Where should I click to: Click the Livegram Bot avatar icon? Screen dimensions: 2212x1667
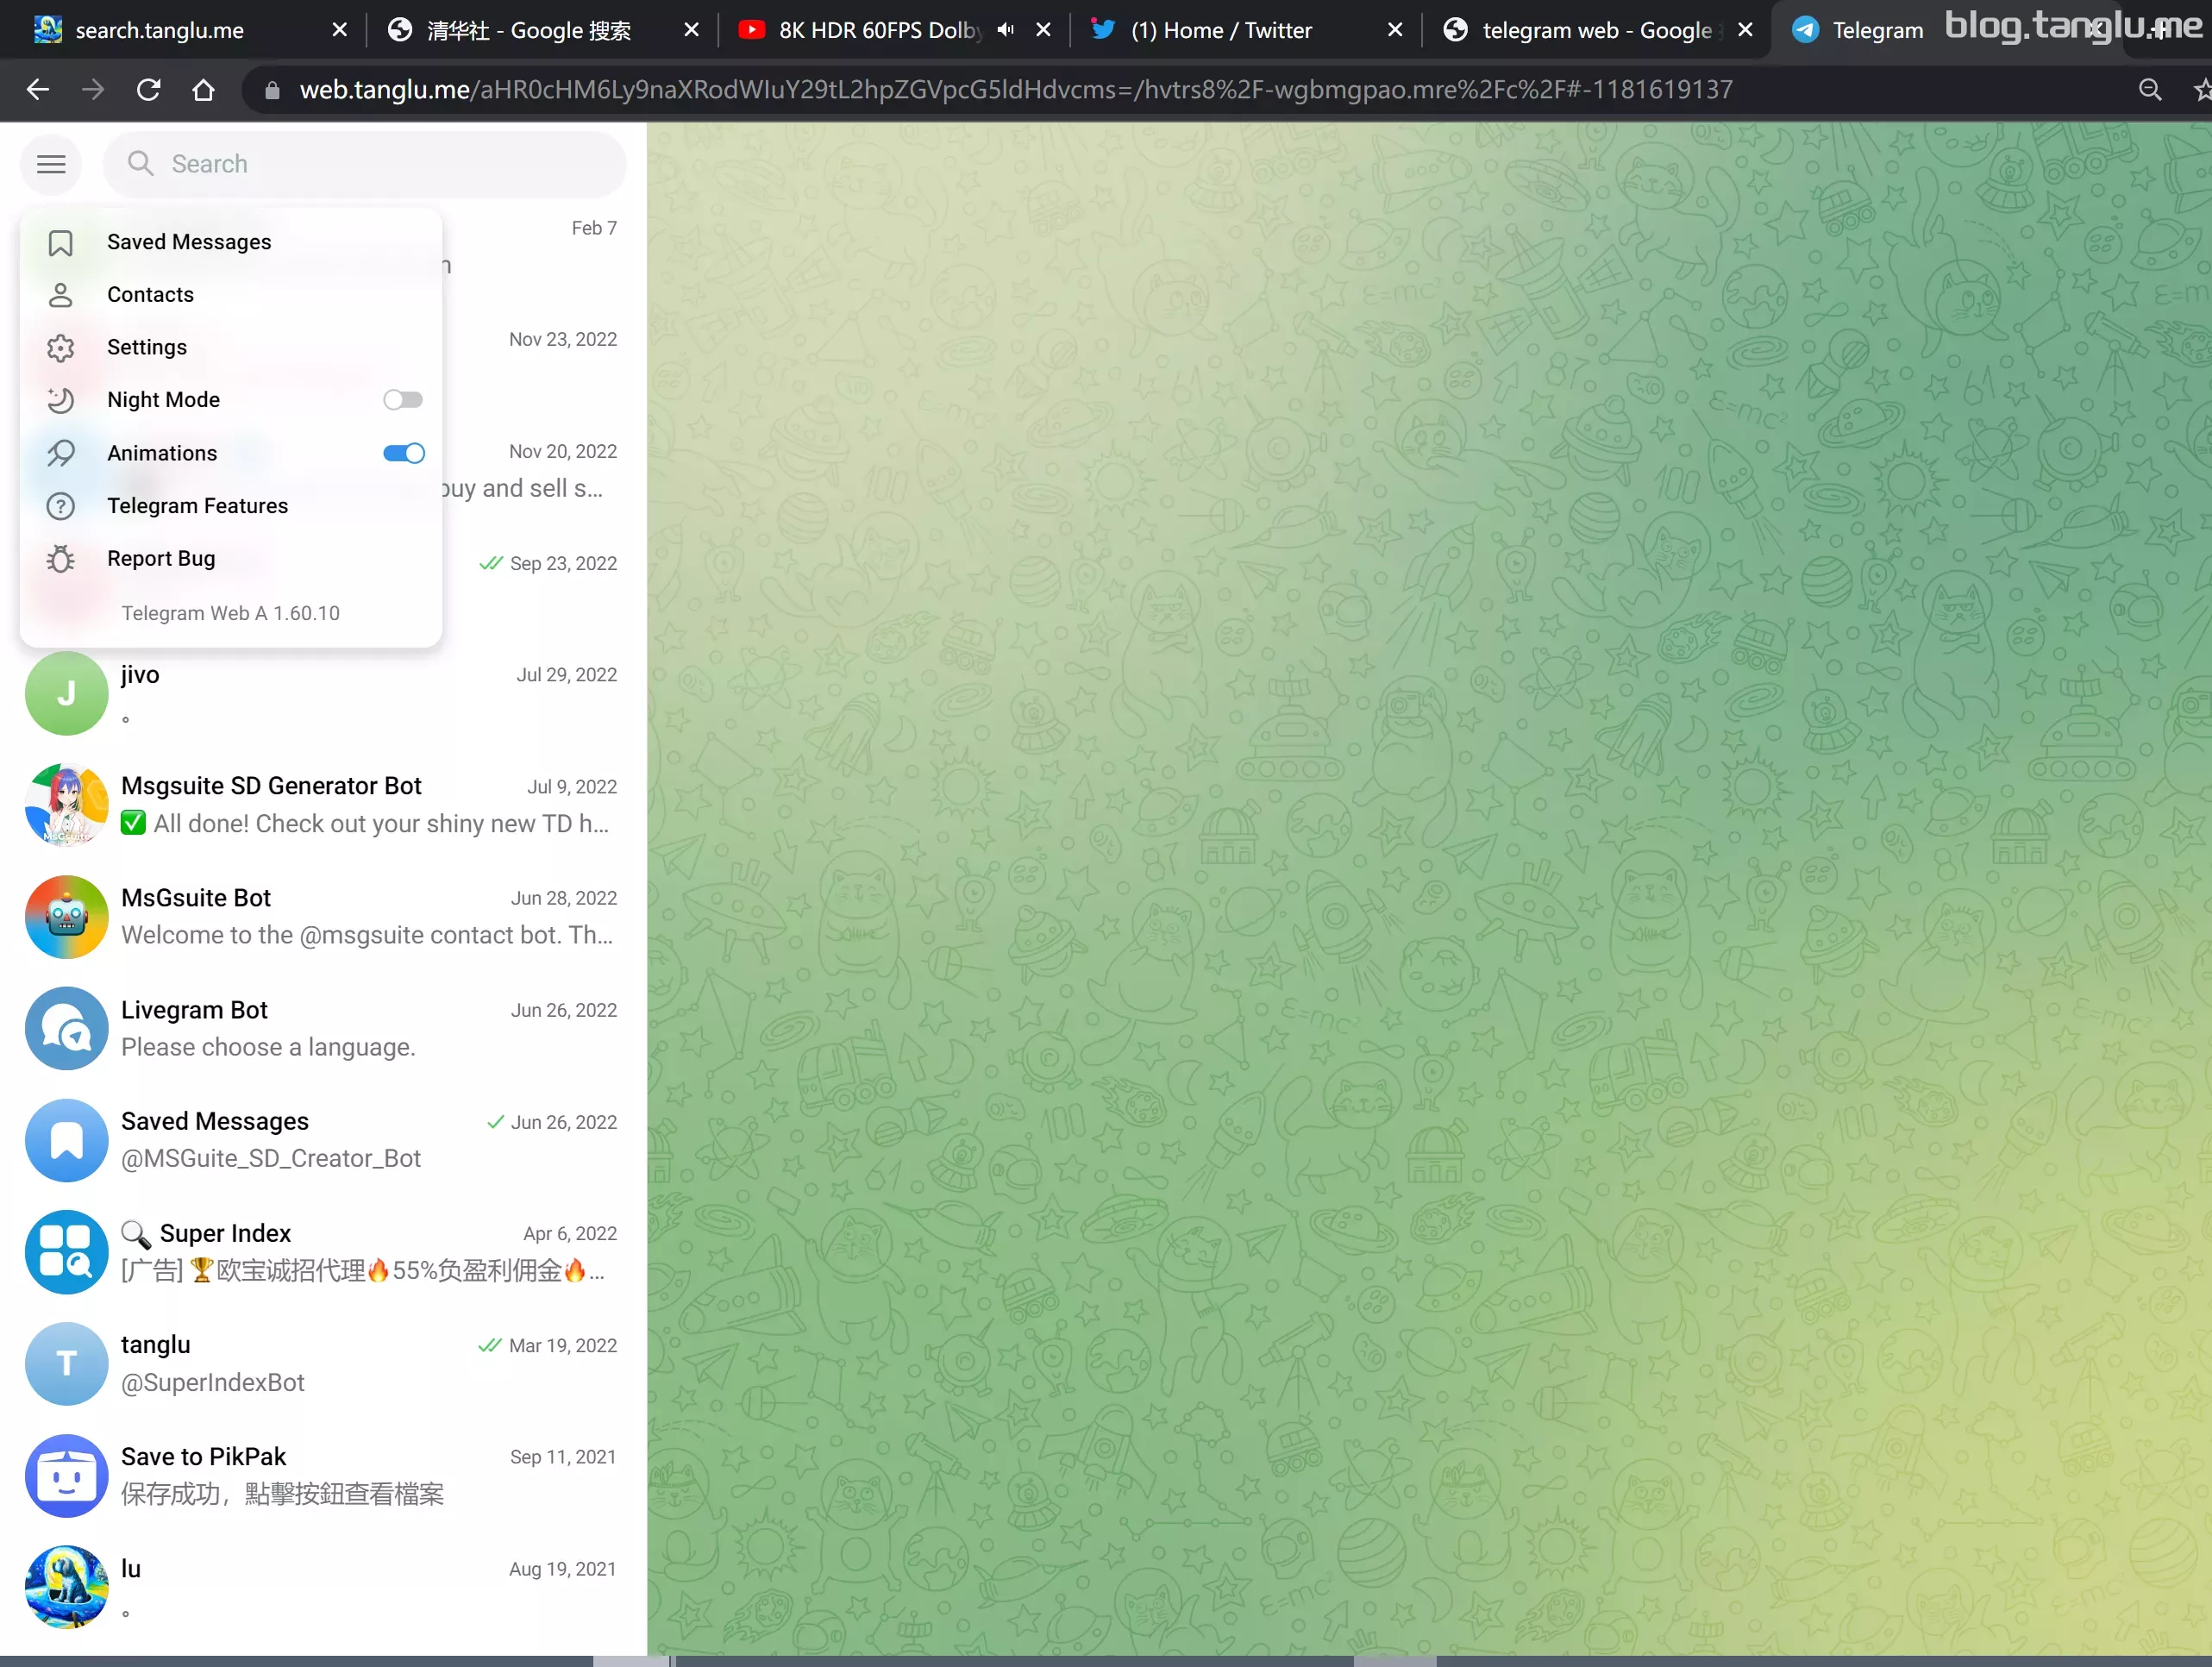point(66,1029)
